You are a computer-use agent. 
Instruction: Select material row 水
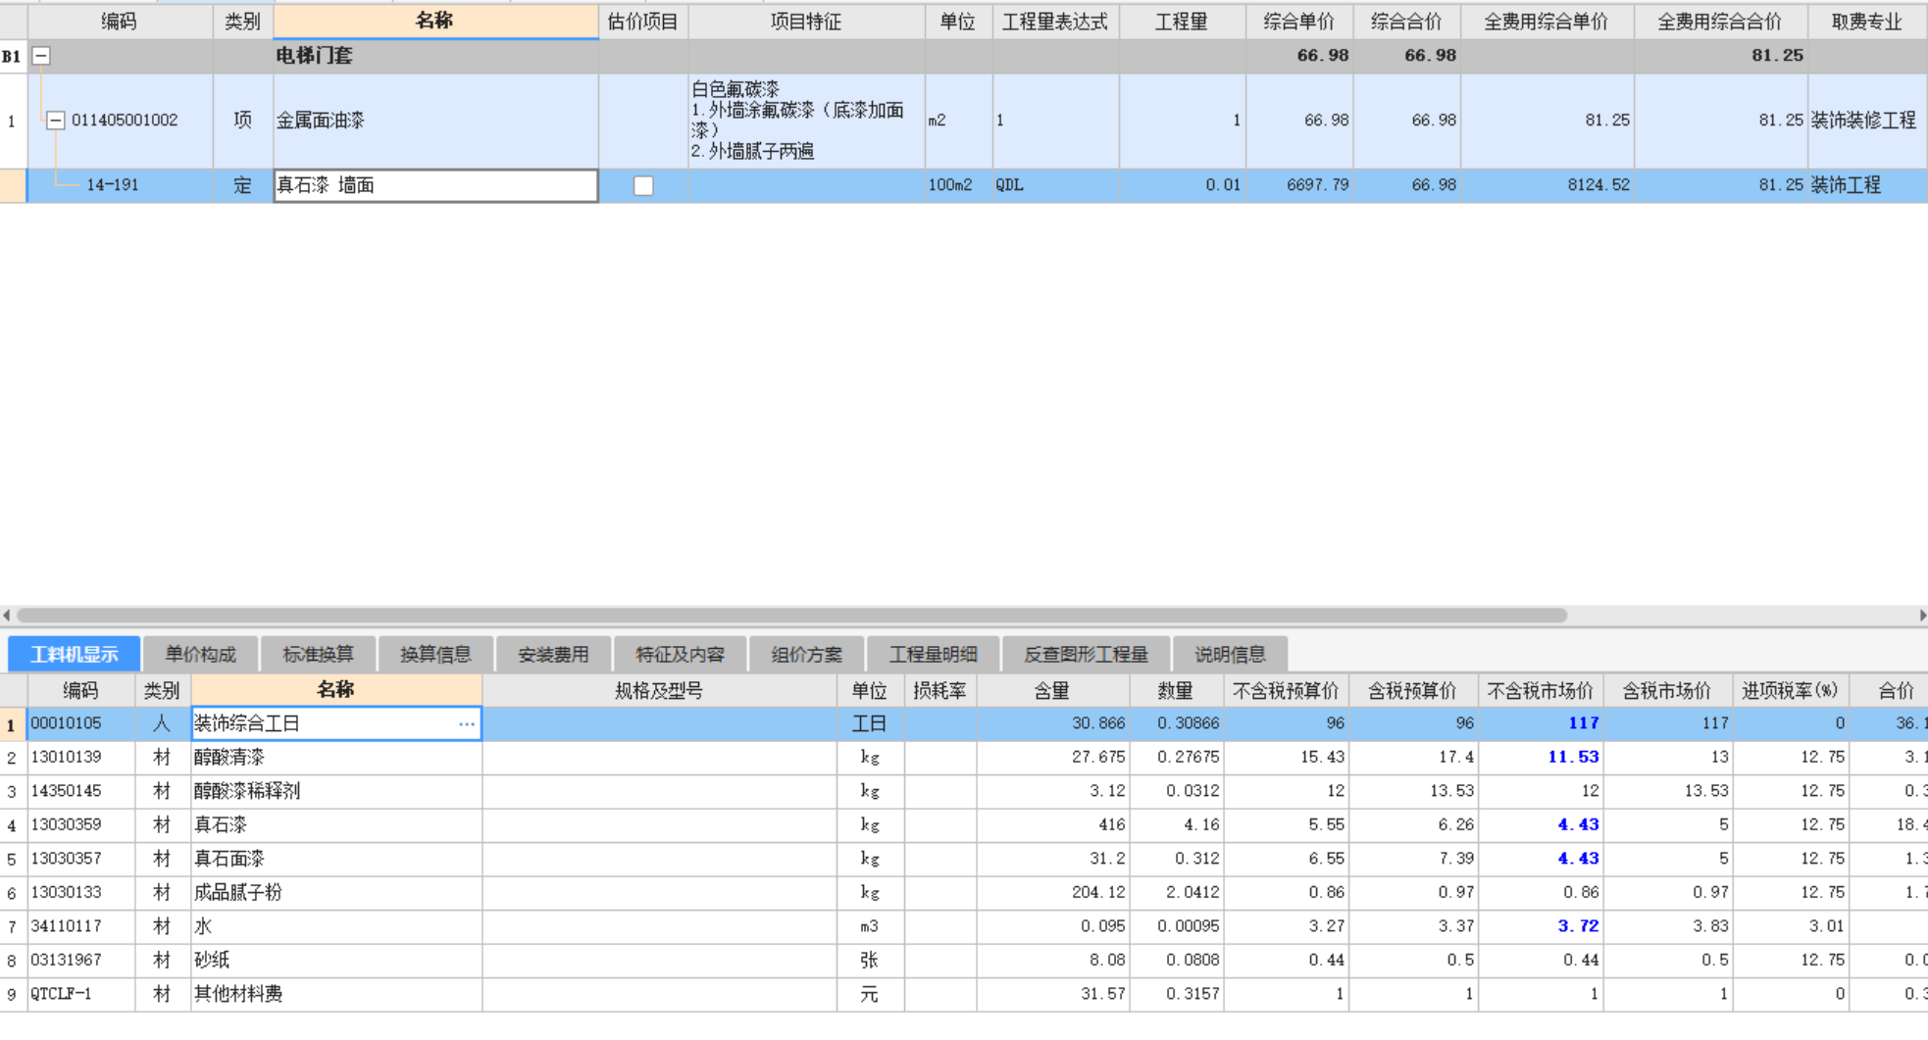pyautogui.click(x=336, y=926)
